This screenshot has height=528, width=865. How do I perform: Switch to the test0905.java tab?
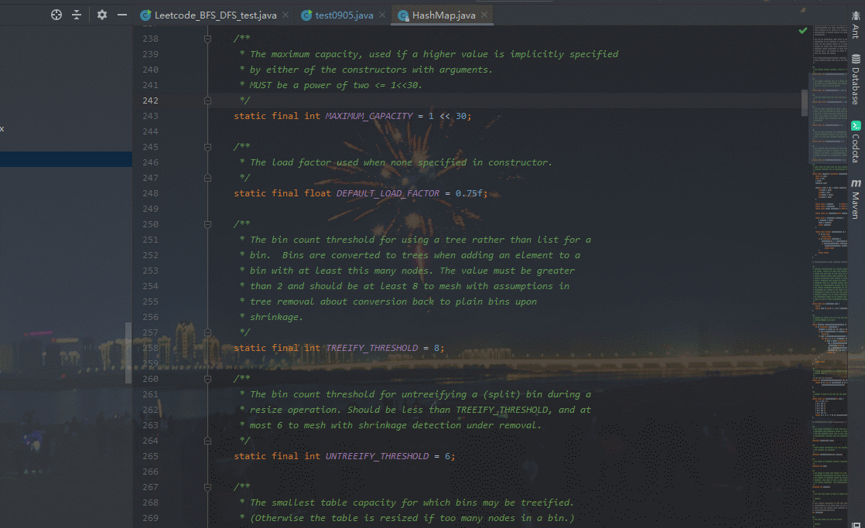click(x=344, y=15)
